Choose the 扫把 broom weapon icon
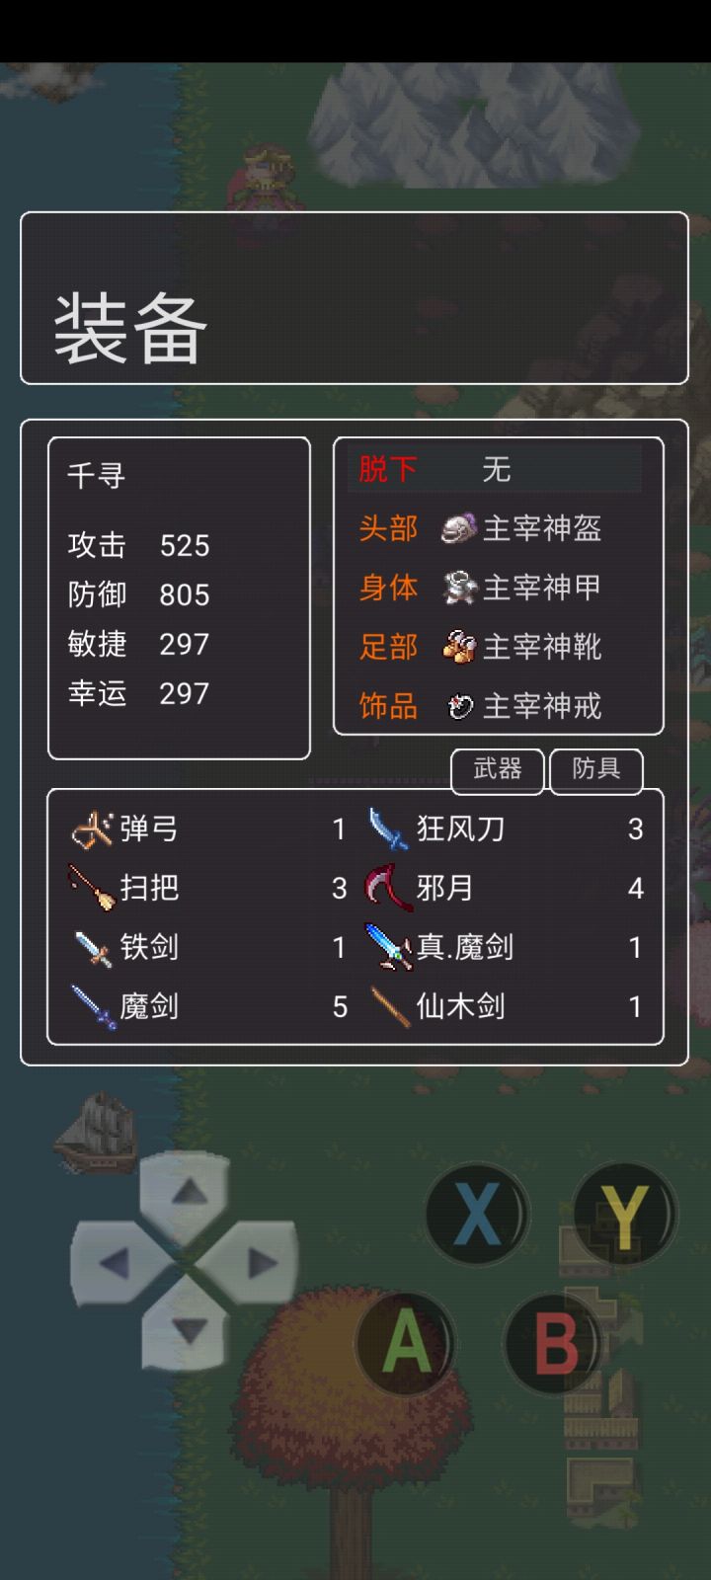This screenshot has width=711, height=1580. [92, 888]
